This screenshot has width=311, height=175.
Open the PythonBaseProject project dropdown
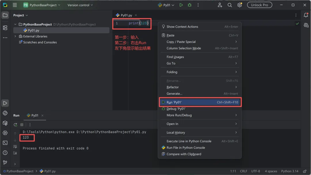42,5
